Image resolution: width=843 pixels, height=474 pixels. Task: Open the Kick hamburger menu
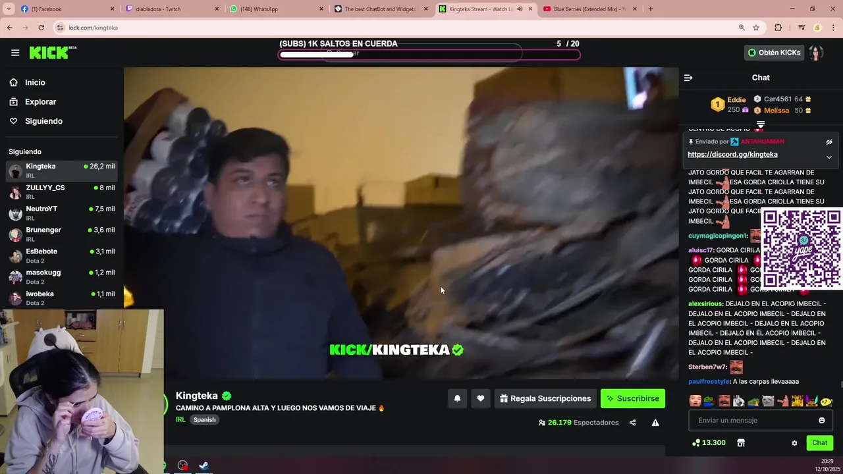click(x=15, y=53)
